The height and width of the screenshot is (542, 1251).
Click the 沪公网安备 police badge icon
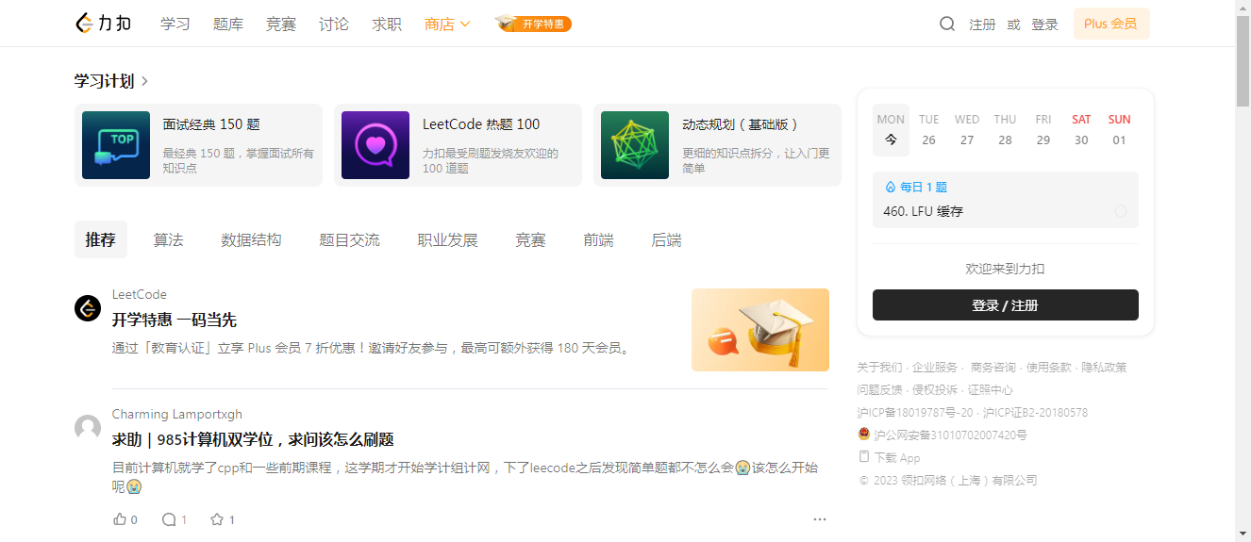(x=863, y=435)
